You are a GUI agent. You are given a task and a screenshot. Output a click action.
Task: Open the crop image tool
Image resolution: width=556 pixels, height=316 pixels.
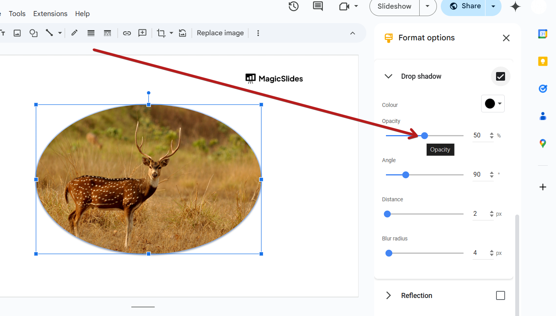pyautogui.click(x=160, y=33)
